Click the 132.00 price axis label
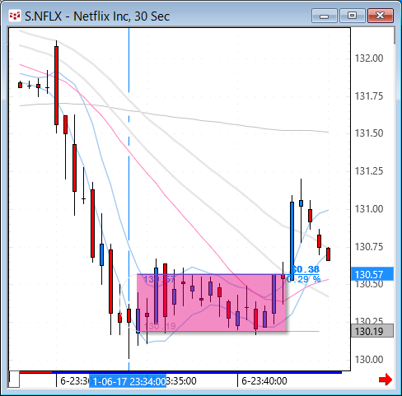Screen dimensions: 402x396 coord(369,58)
